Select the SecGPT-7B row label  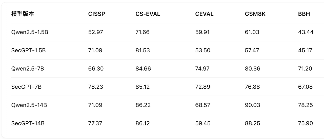tap(26, 87)
